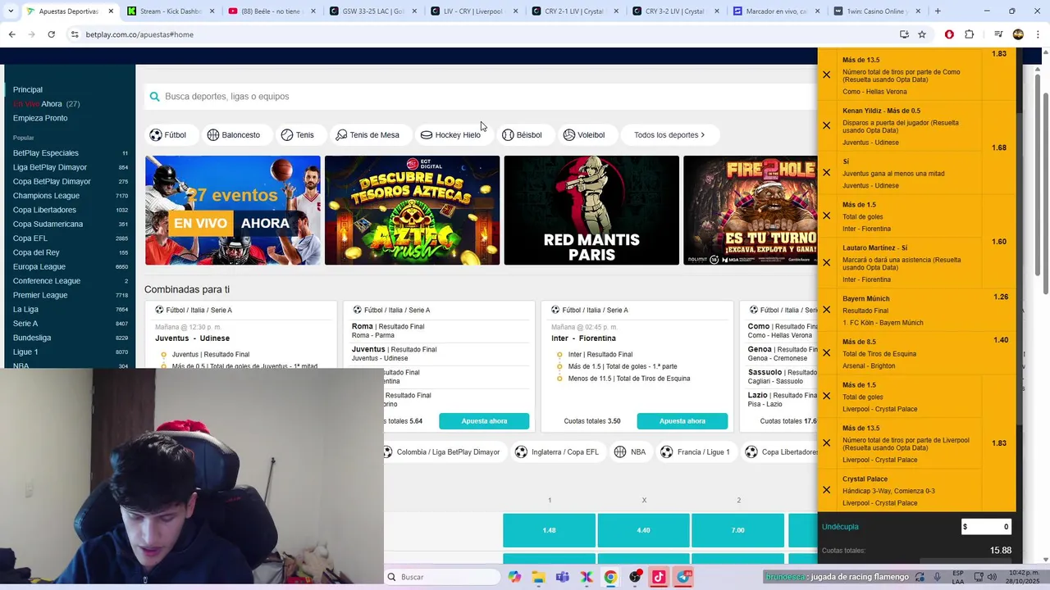Select Colombia / Liga BetPlay Dimayor tab
Screen dimensions: 1050x590
[442, 452]
